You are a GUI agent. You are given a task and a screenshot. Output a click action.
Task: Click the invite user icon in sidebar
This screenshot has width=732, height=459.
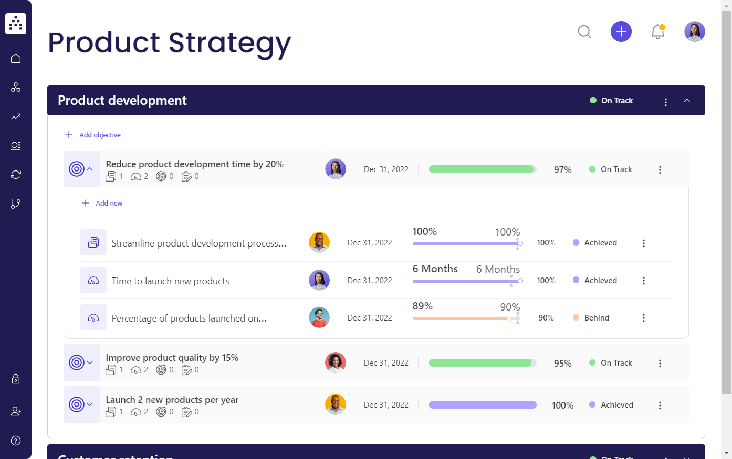[x=16, y=411]
